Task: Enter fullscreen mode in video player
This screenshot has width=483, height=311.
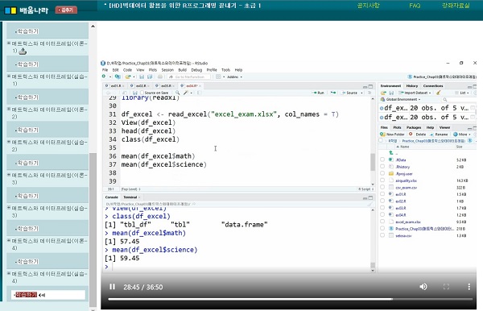Action: 446,287
